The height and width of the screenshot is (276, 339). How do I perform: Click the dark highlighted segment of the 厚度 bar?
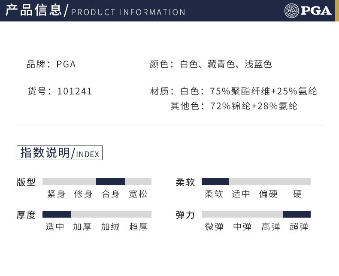(57, 214)
